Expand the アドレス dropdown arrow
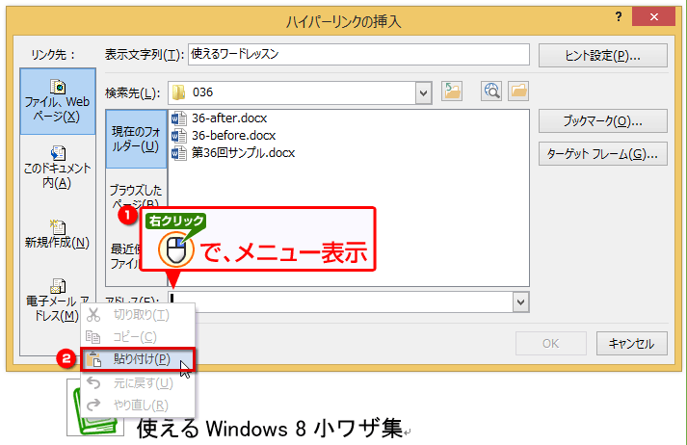 coord(520,302)
